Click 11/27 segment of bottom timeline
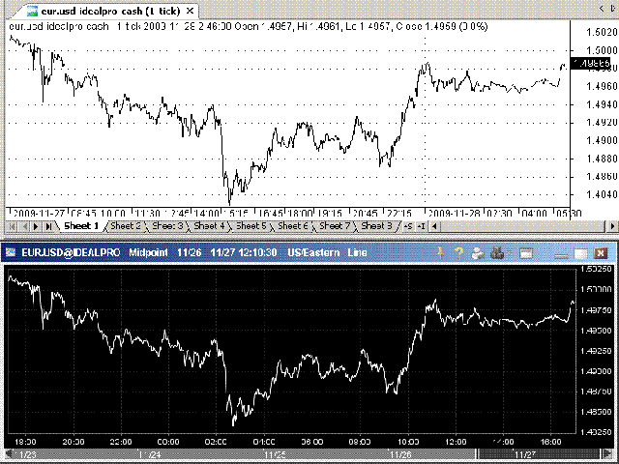The image size is (619, 464). click(x=539, y=453)
